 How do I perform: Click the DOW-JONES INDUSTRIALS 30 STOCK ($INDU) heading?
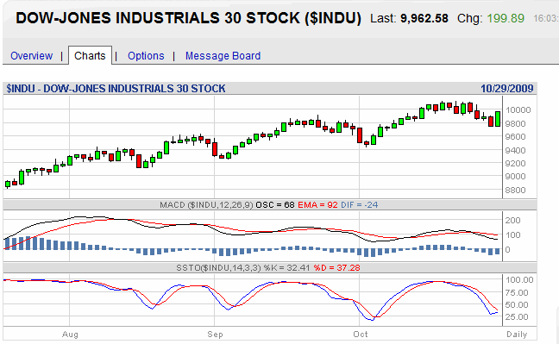(189, 18)
